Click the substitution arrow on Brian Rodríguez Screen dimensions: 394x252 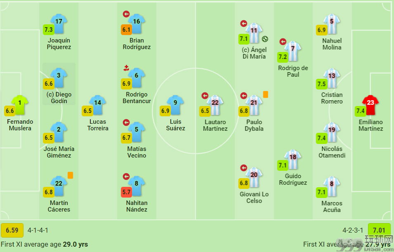126,14
